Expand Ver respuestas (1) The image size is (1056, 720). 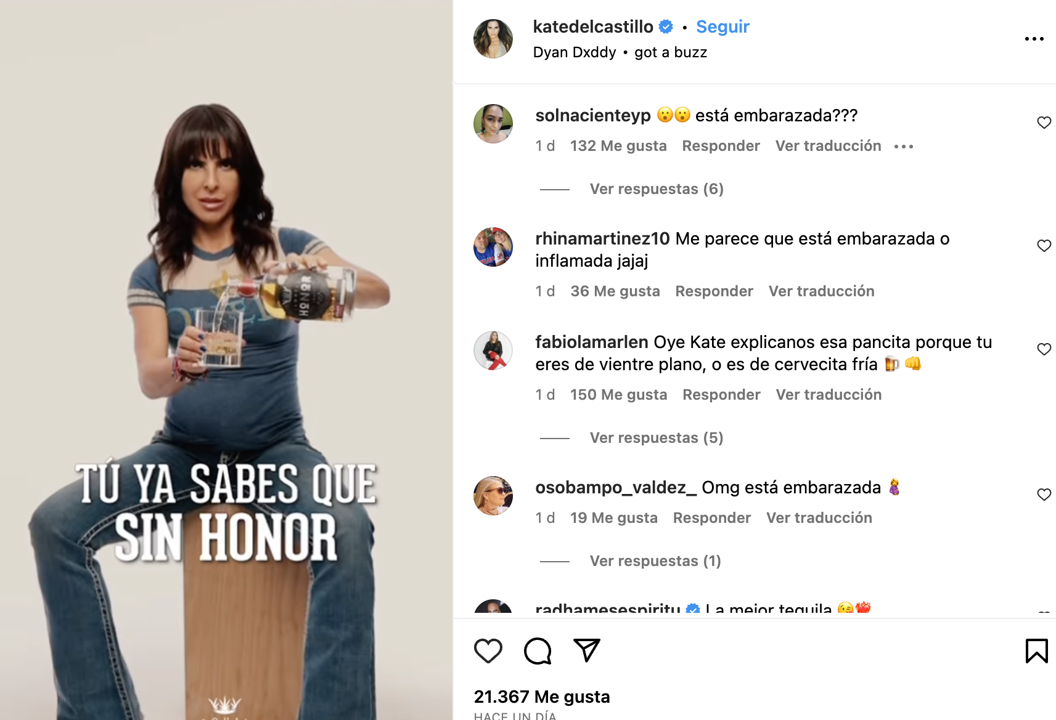655,561
